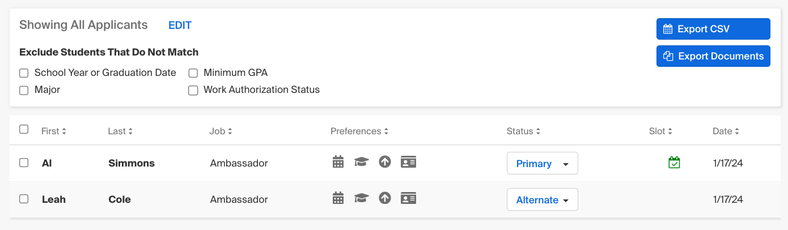Open the Primary status dropdown for Al Simmons
788x230 pixels.
click(x=542, y=163)
